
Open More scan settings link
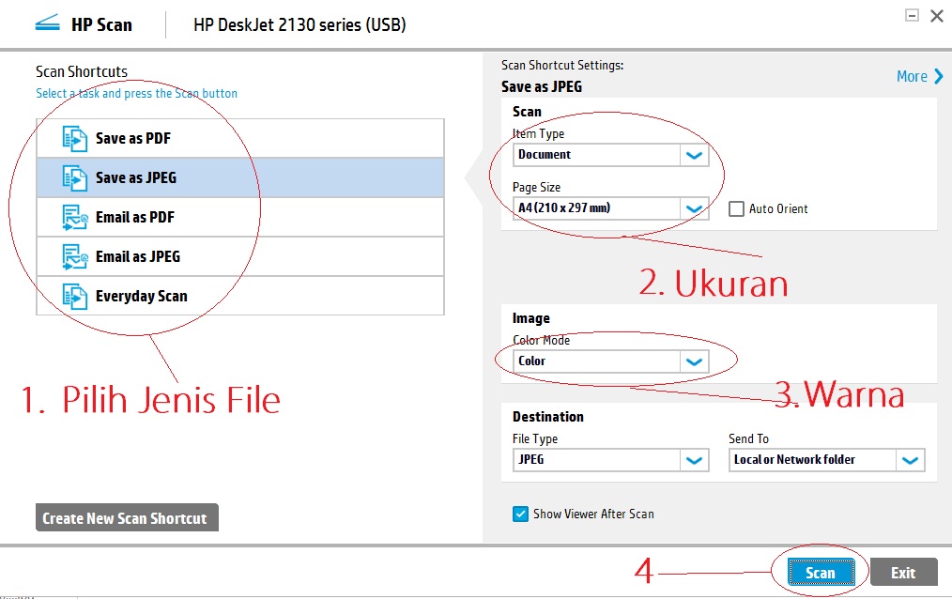pos(920,76)
